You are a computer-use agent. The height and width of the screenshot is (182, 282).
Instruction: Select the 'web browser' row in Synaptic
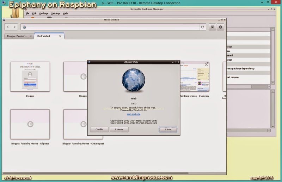(249, 77)
